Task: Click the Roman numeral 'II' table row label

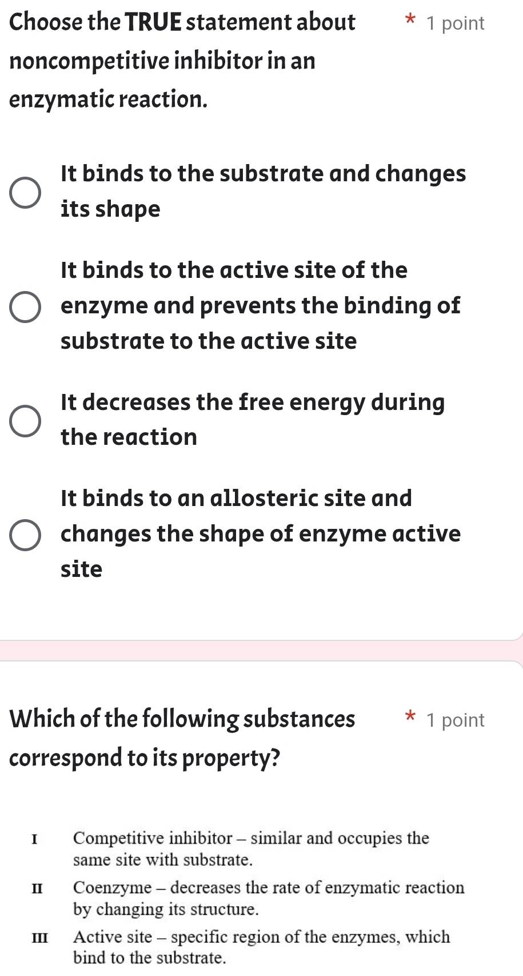Action: click(37, 888)
